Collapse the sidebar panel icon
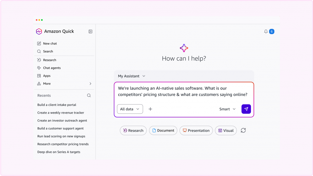 click(x=90, y=31)
